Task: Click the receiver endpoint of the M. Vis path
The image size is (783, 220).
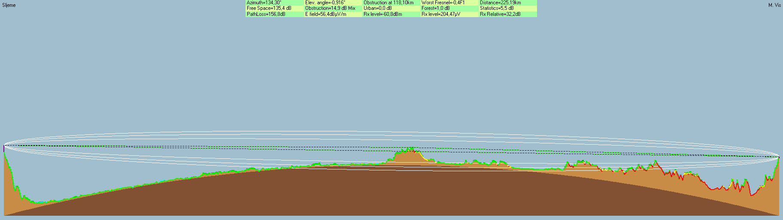Action: 779,157
